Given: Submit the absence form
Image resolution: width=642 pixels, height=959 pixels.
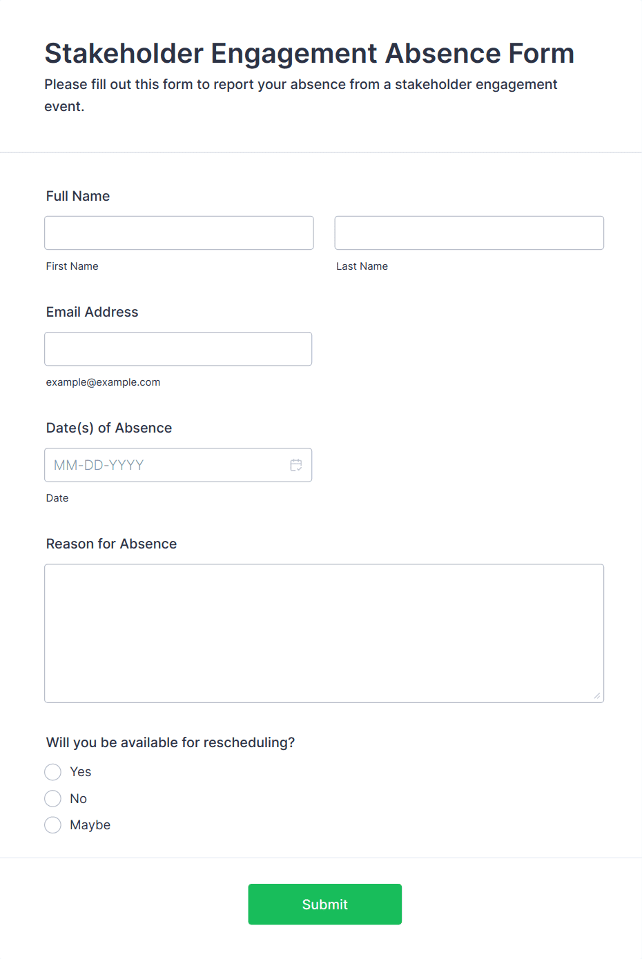Looking at the screenshot, I should [324, 904].
